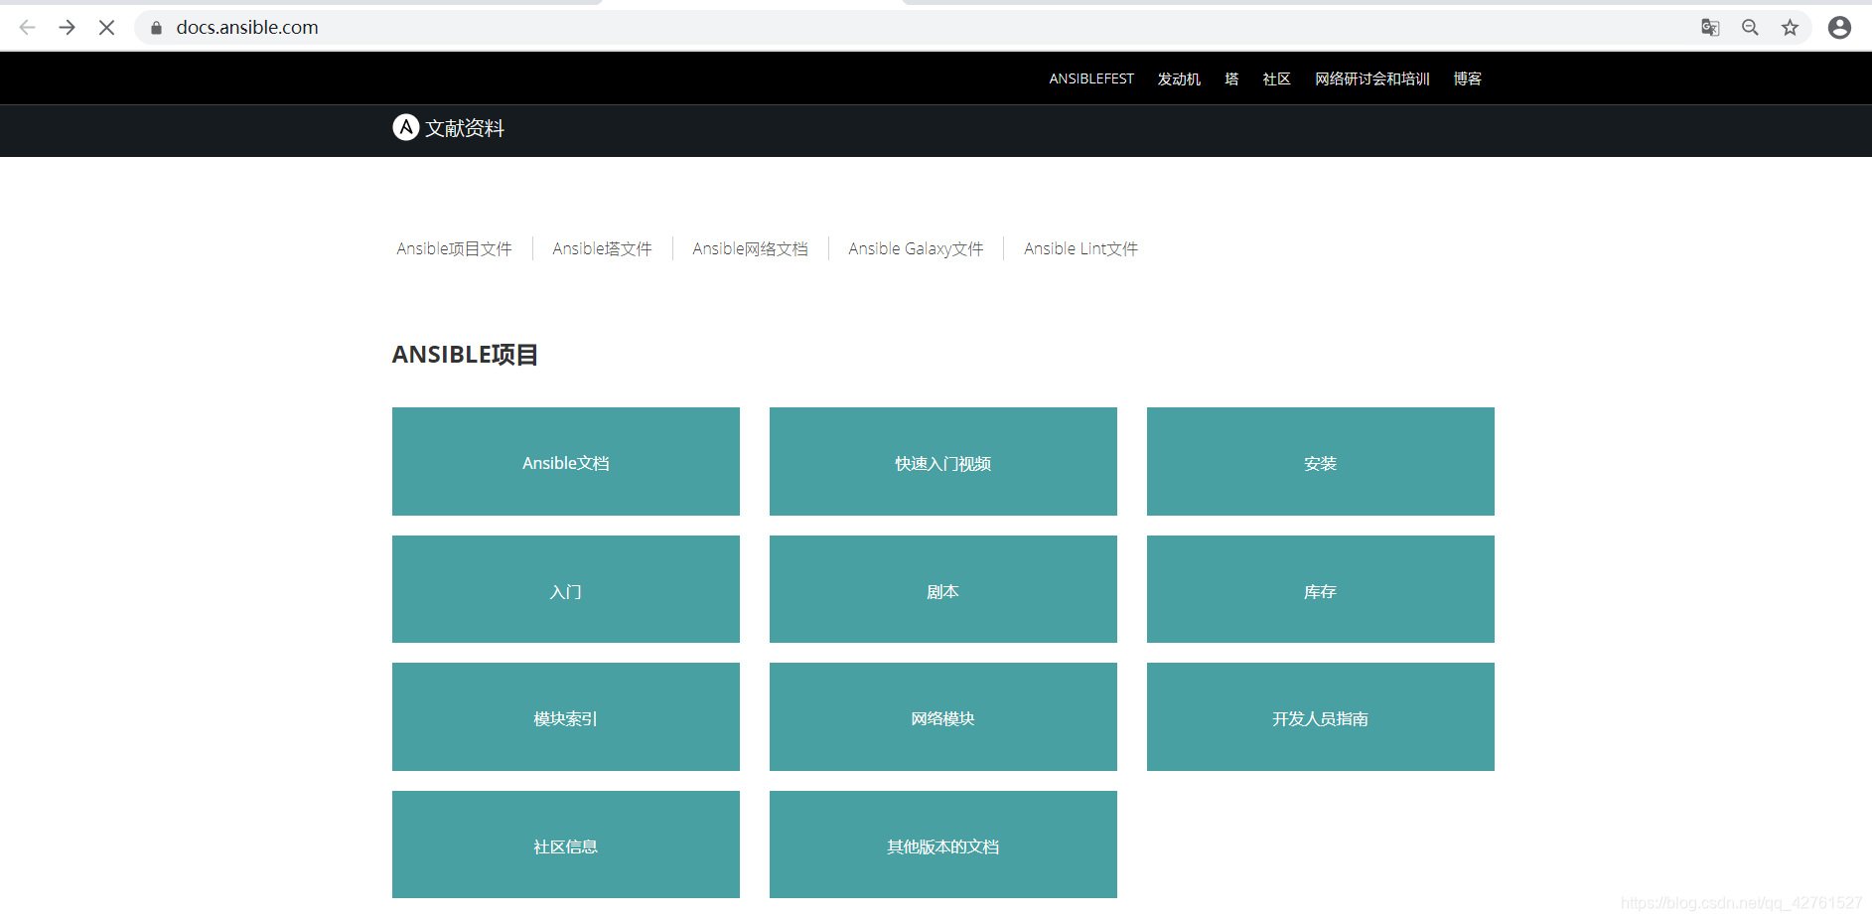Open ANSIBLEFEST in the top navigation

tap(1091, 78)
